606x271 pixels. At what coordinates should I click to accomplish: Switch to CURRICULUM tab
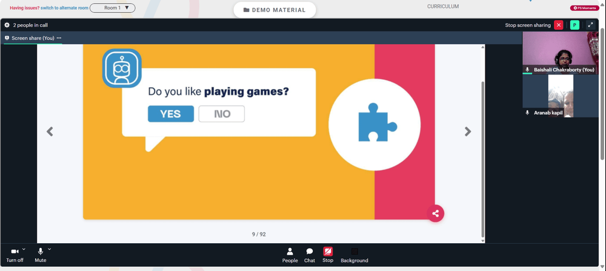(443, 7)
